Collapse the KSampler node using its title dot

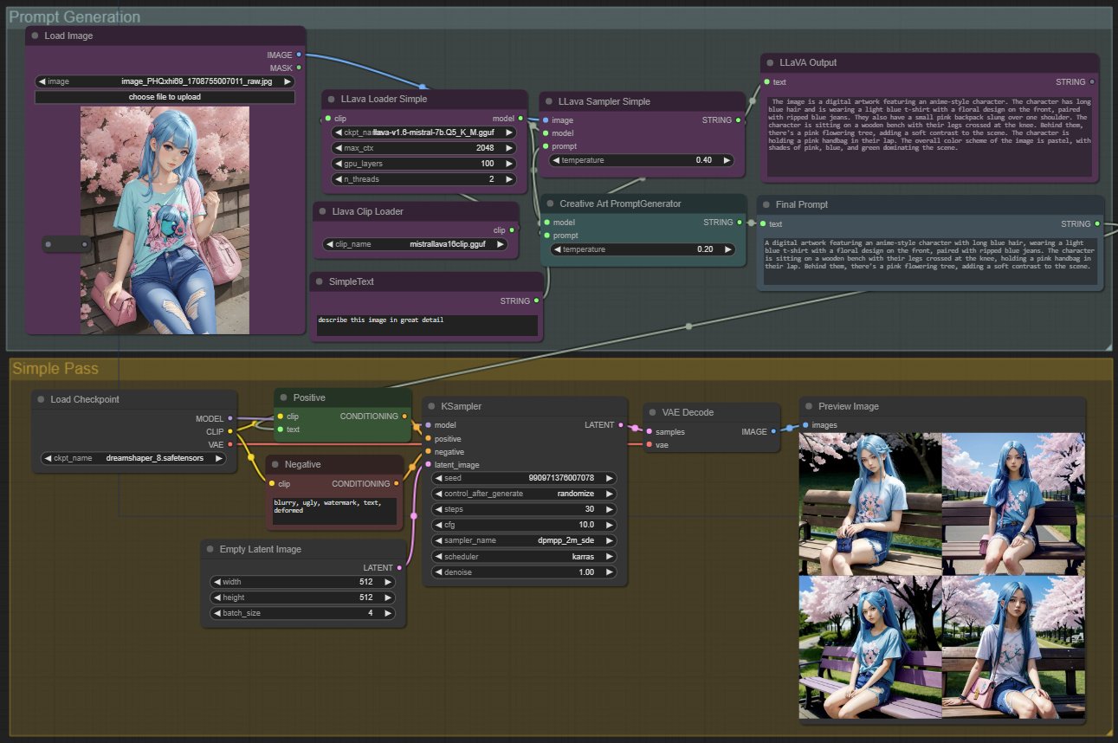tap(432, 406)
